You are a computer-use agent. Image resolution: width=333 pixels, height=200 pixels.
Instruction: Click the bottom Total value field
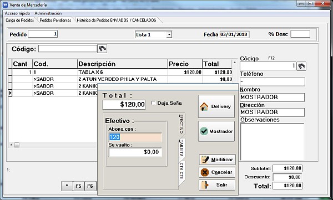(287, 186)
